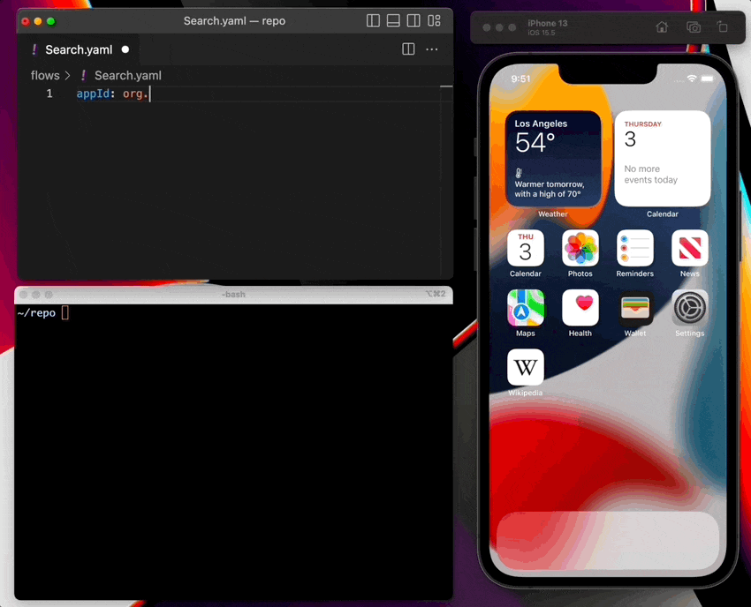The width and height of the screenshot is (751, 607).
Task: Launch the Wikipedia app
Action: [x=526, y=367]
